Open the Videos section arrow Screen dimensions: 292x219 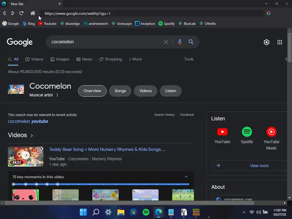(32, 135)
